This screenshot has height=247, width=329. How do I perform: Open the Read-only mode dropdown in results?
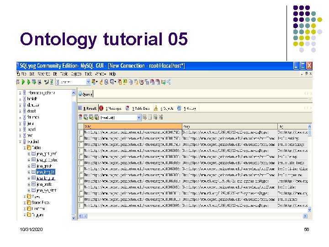pos(139,118)
